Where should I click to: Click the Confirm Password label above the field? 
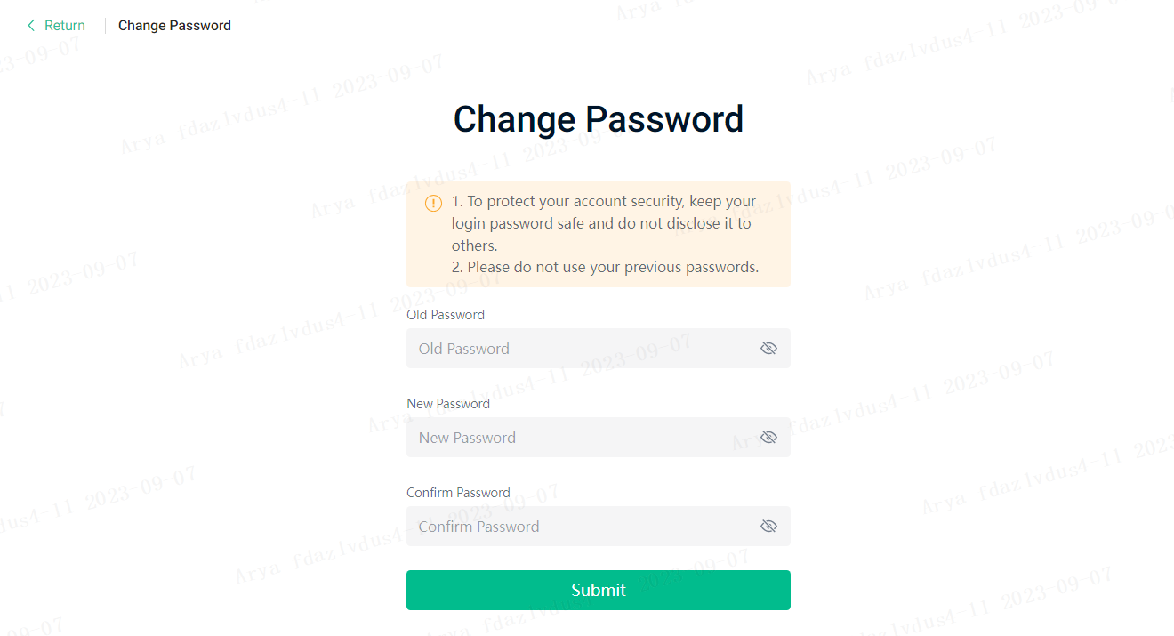pyautogui.click(x=458, y=493)
